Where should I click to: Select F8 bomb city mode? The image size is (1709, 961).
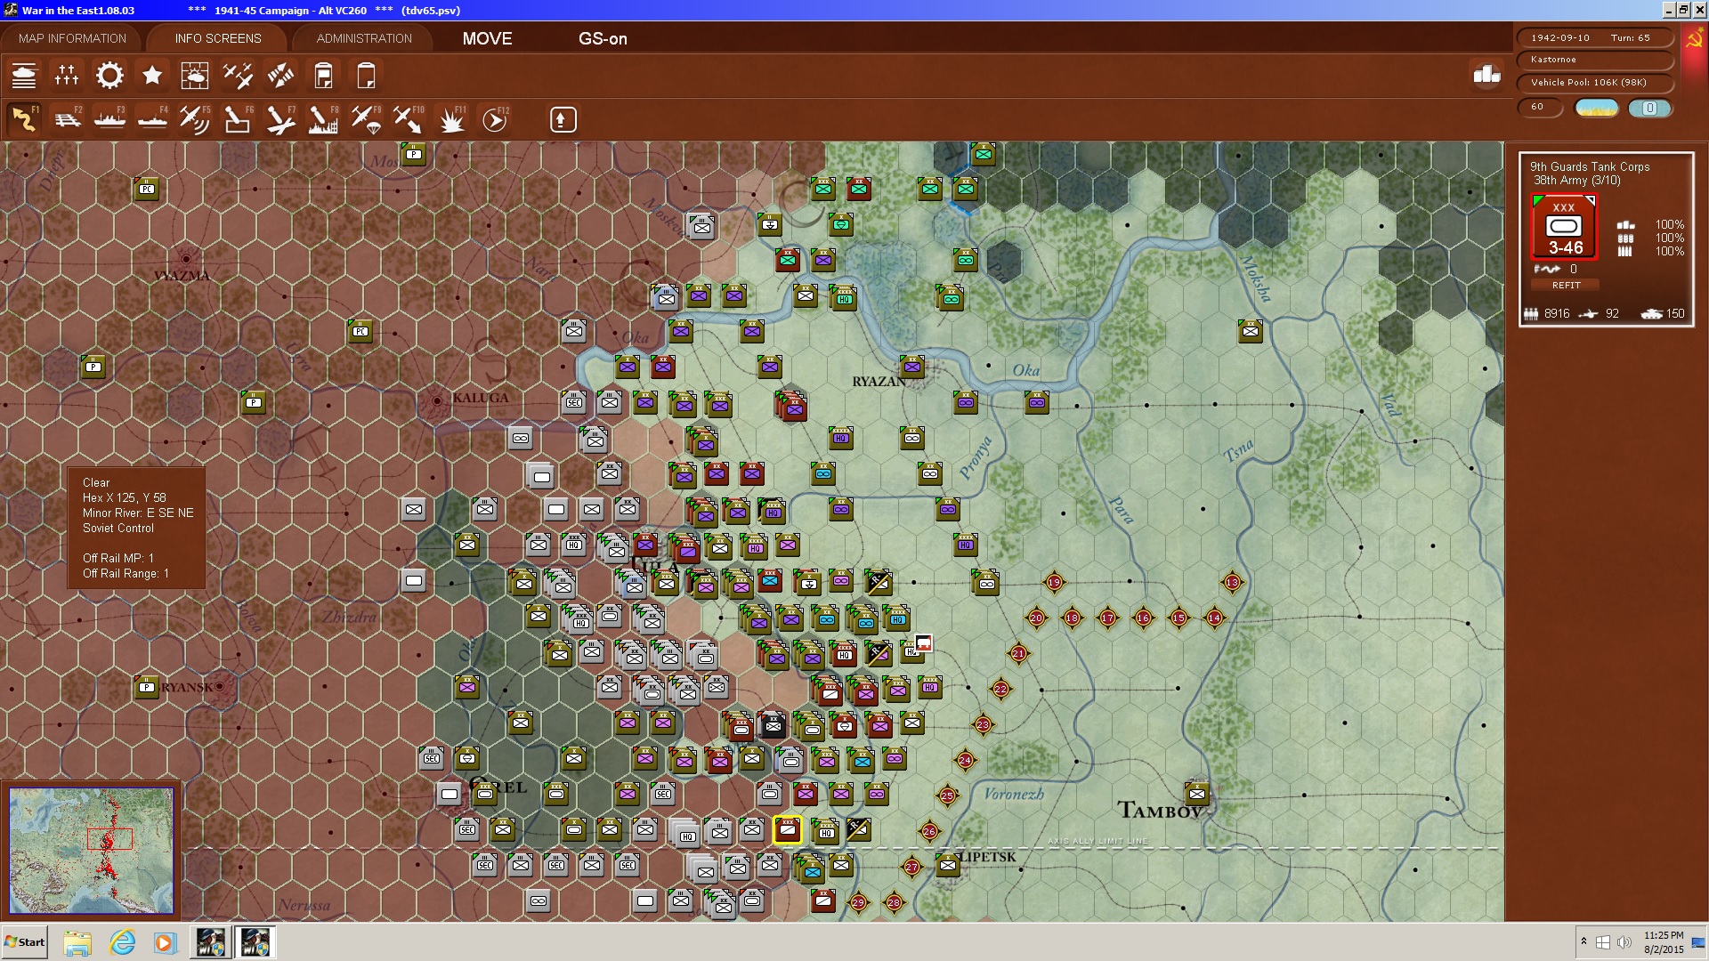pyautogui.click(x=323, y=119)
